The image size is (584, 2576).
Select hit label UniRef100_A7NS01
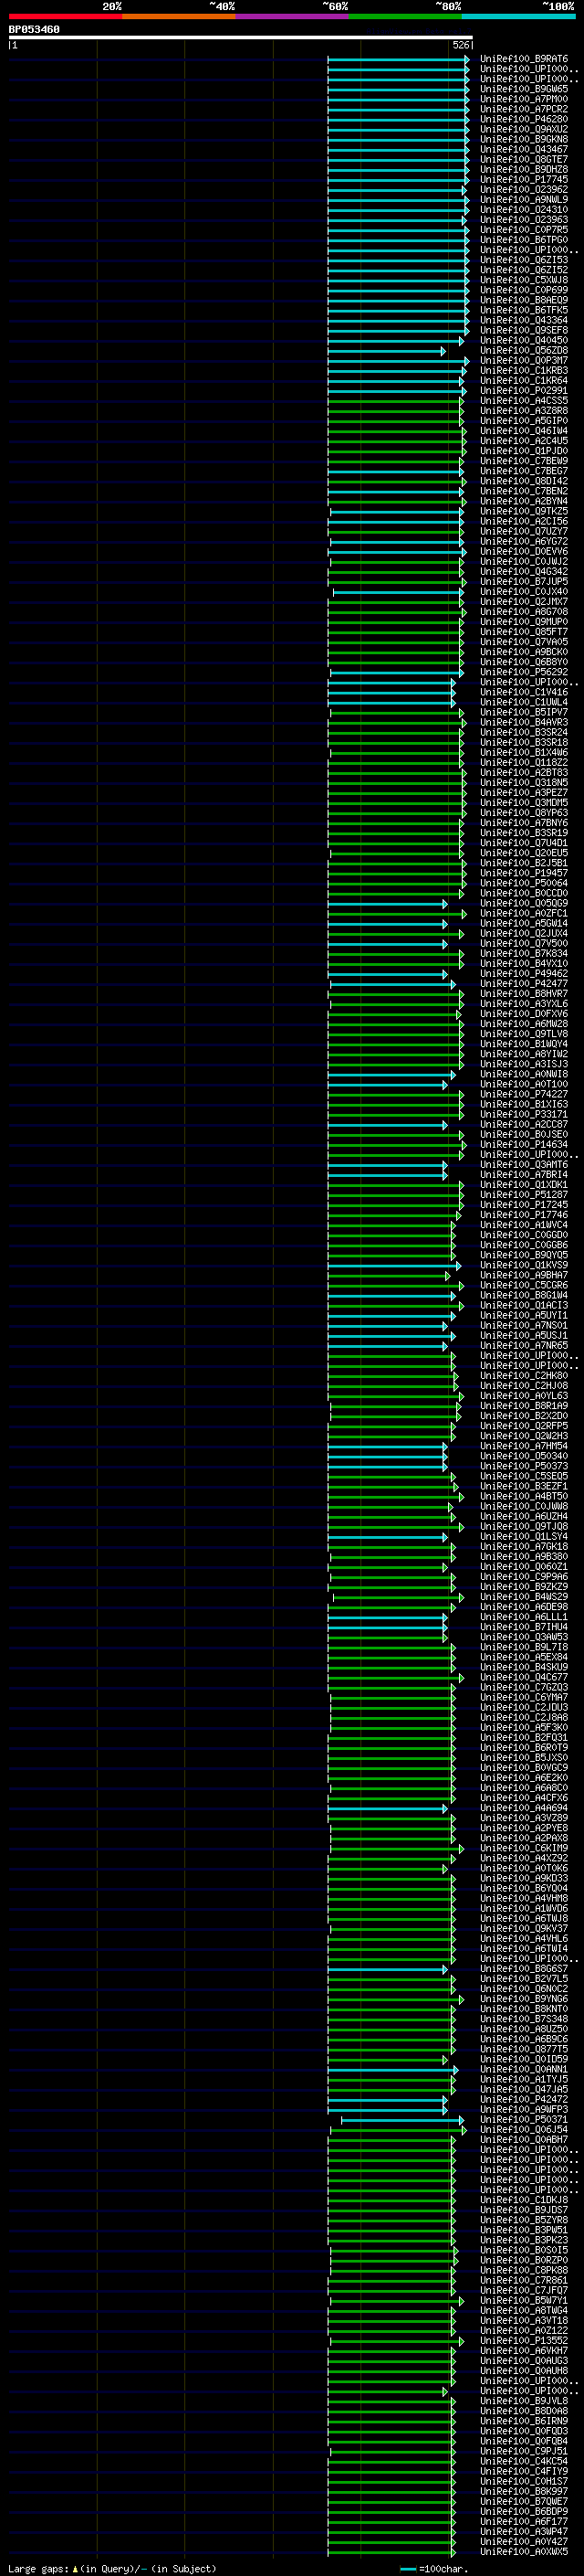(524, 1326)
